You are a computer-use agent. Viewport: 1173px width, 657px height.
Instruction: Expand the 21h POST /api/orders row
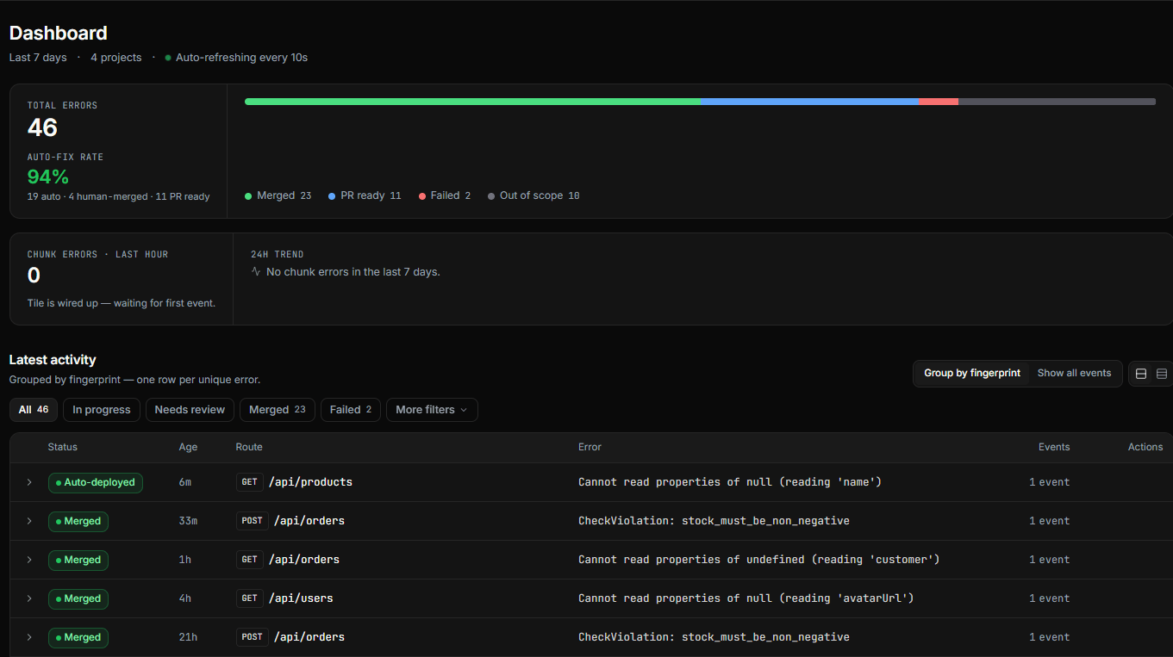point(29,637)
